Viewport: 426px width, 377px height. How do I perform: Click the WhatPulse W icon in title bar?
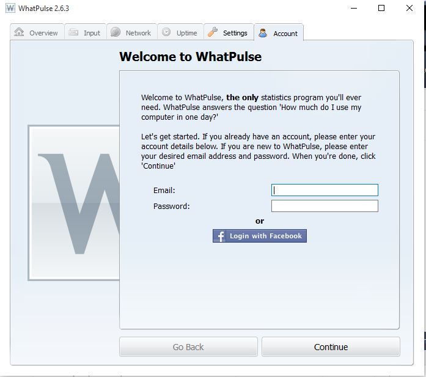coord(10,8)
